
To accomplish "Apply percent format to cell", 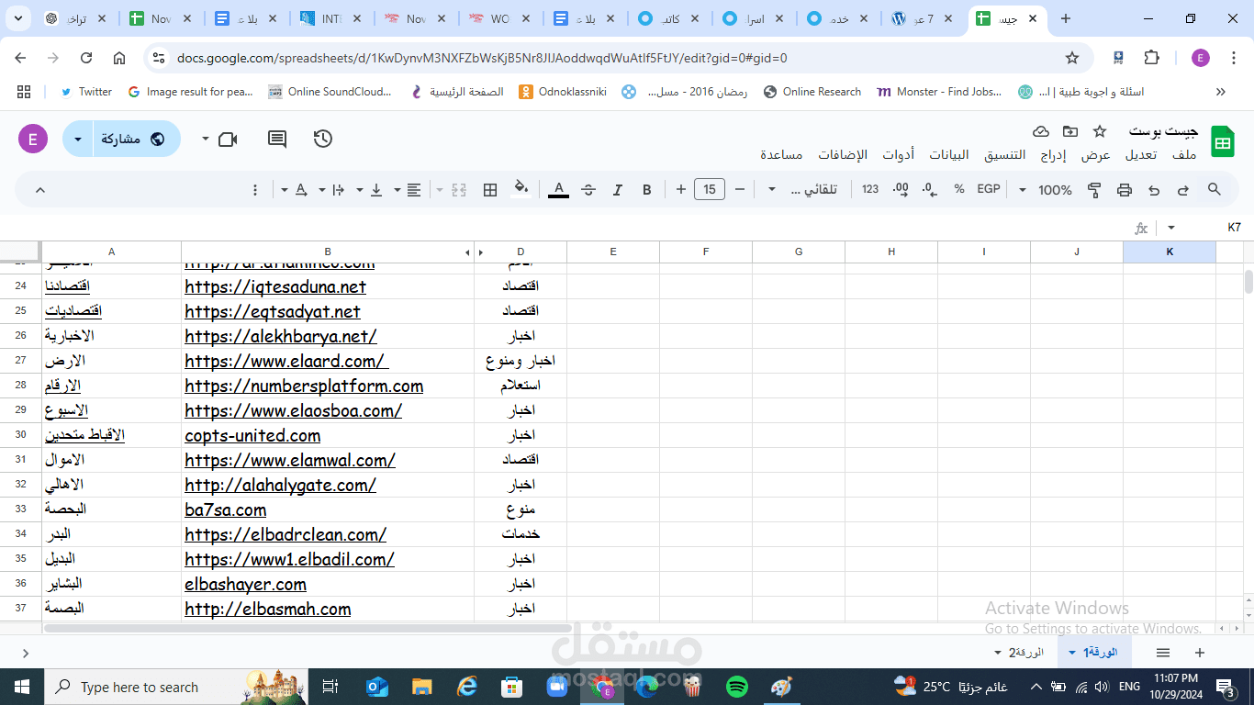I will pos(959,190).
